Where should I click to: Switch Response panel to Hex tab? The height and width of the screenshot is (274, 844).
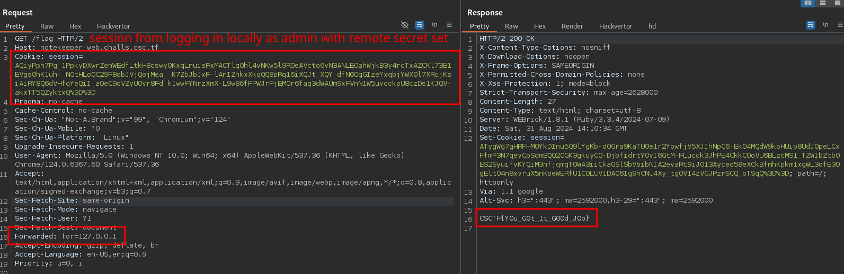click(540, 26)
